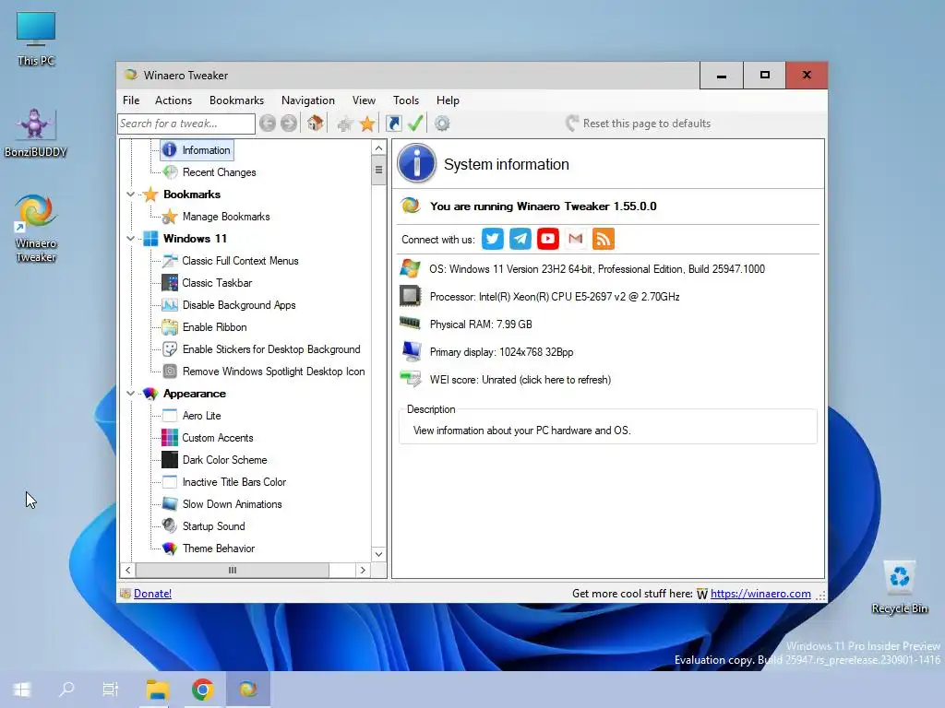Viewport: 945px width, 708px height.
Task: Select This PC desktop icon
Action: coord(36,39)
